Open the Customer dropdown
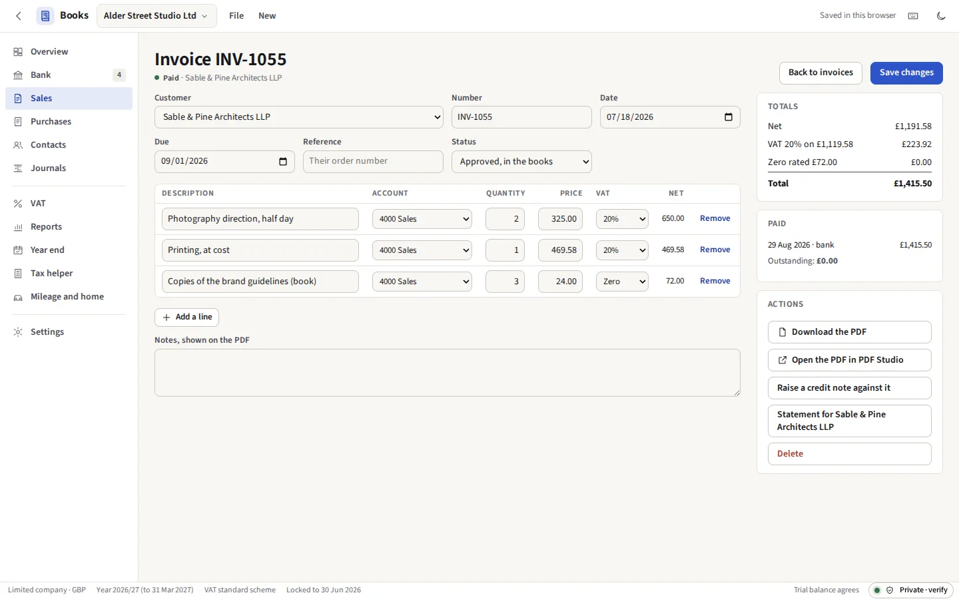The width and height of the screenshot is (959, 599). pyautogui.click(x=299, y=117)
